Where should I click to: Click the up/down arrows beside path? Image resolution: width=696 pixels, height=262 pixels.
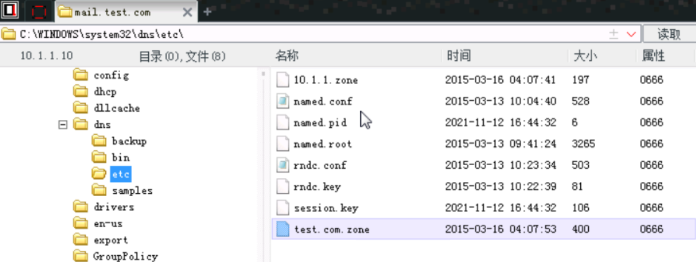pyautogui.click(x=613, y=34)
